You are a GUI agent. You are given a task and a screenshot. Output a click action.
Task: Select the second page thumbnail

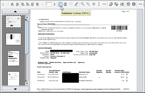click(x=13, y=39)
